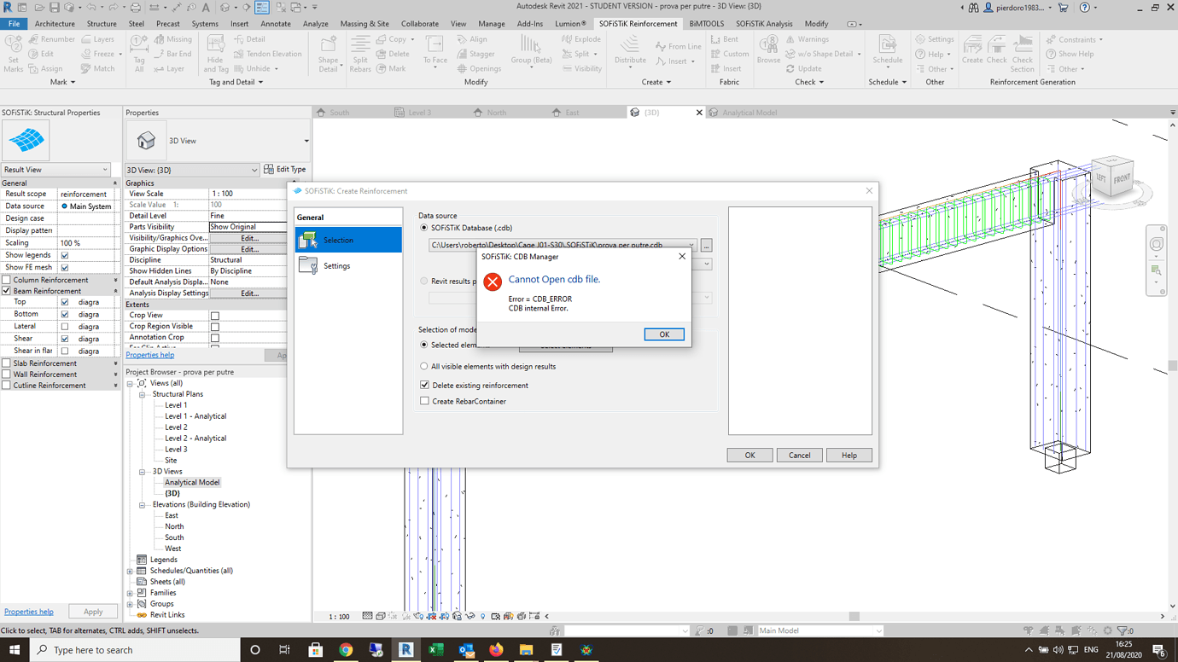Open the SOFiSTiK Browse results tool
The image size is (1178, 662).
coord(768,51)
